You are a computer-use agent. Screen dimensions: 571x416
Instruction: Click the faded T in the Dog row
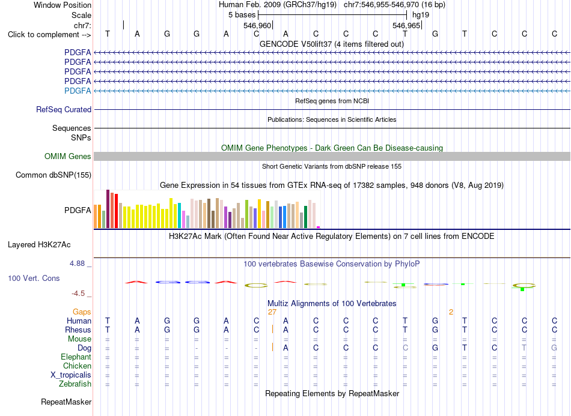click(524, 348)
